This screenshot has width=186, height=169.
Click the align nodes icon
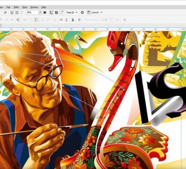(73, 20)
